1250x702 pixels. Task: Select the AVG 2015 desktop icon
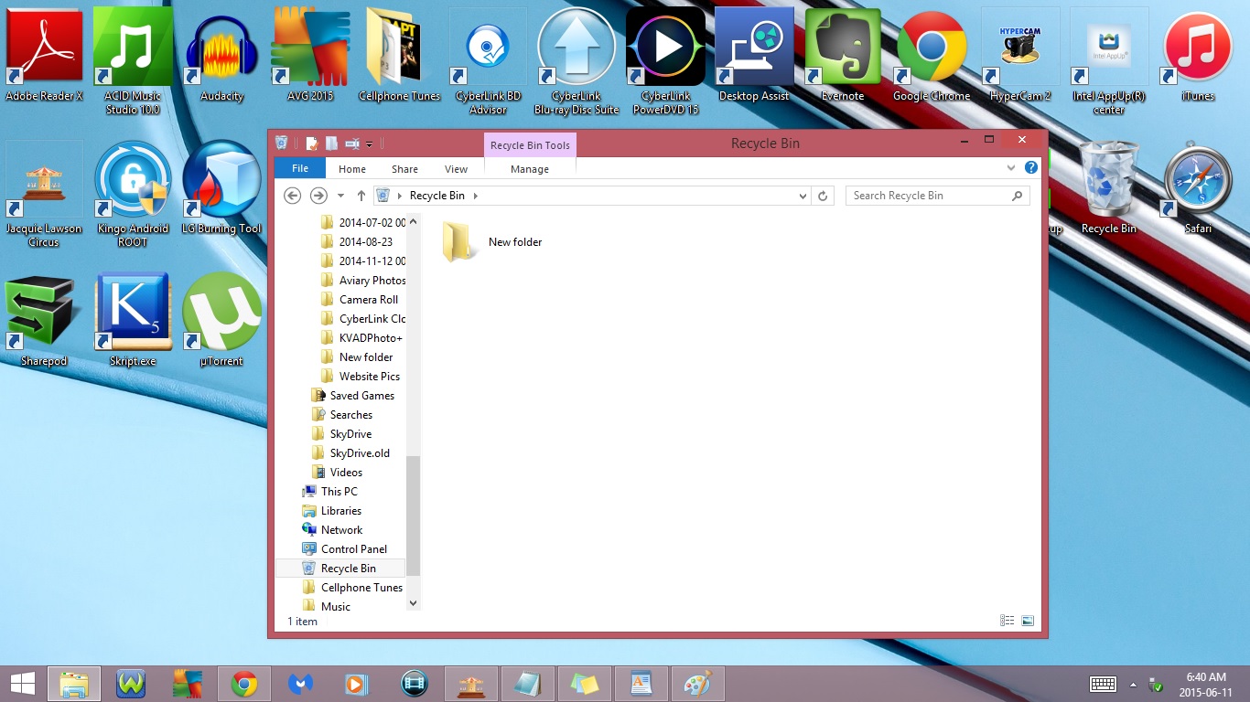click(310, 54)
